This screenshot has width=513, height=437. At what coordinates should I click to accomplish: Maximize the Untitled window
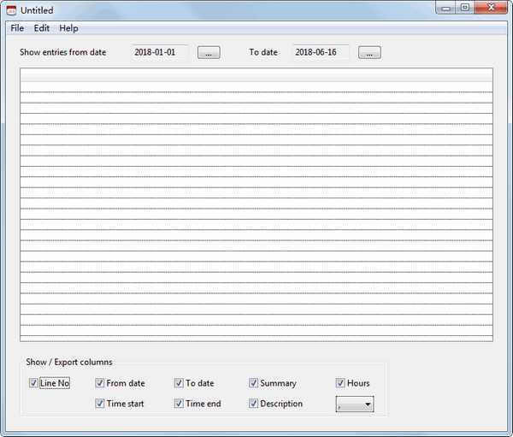click(x=464, y=8)
